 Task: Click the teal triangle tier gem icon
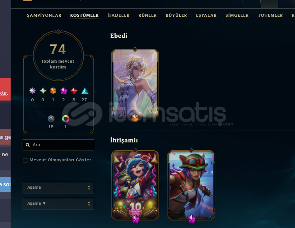tap(85, 91)
